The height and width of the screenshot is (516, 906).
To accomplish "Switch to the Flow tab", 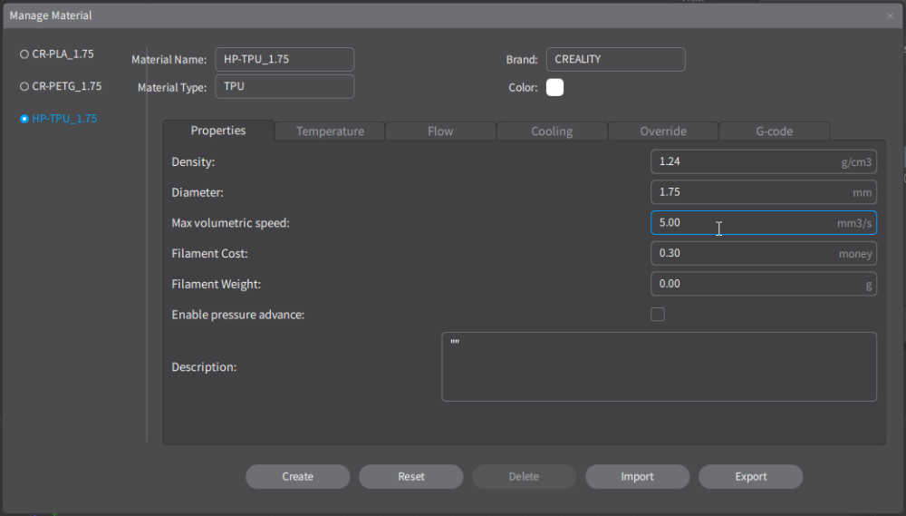I will pos(440,131).
